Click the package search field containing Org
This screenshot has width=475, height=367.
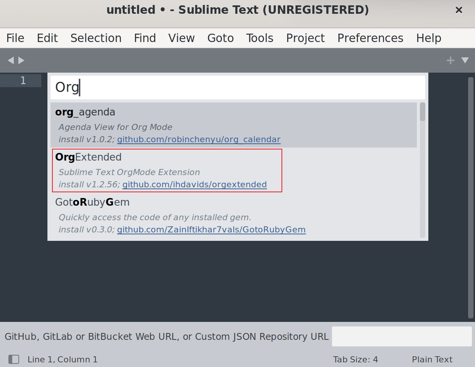coord(237,88)
